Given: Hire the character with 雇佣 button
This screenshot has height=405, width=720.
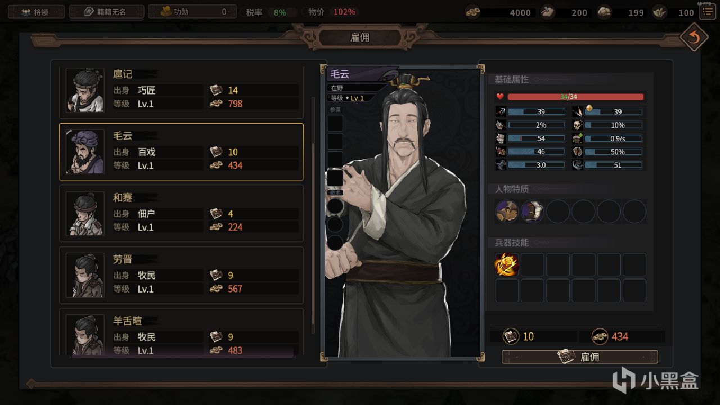Looking at the screenshot, I should coord(579,357).
